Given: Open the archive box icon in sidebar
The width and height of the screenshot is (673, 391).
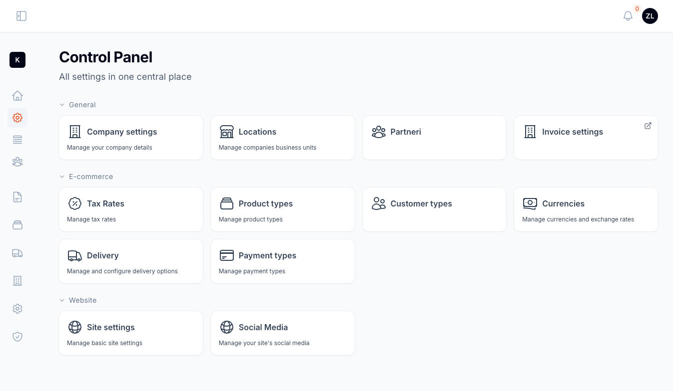Looking at the screenshot, I should (x=17, y=225).
